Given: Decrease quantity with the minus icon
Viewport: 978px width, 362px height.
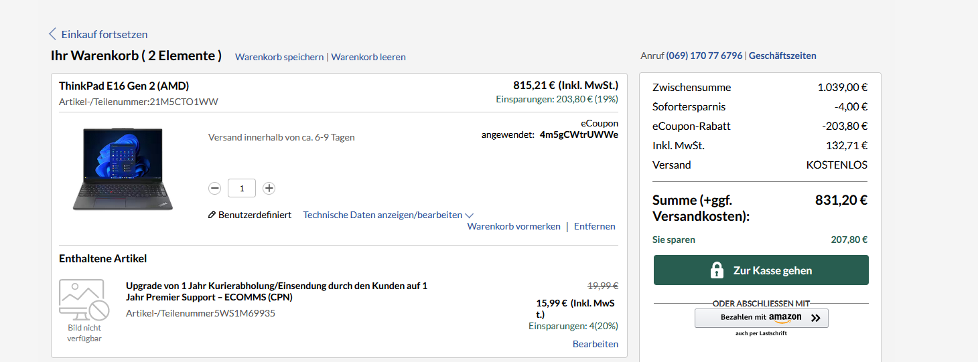Looking at the screenshot, I should pos(215,189).
